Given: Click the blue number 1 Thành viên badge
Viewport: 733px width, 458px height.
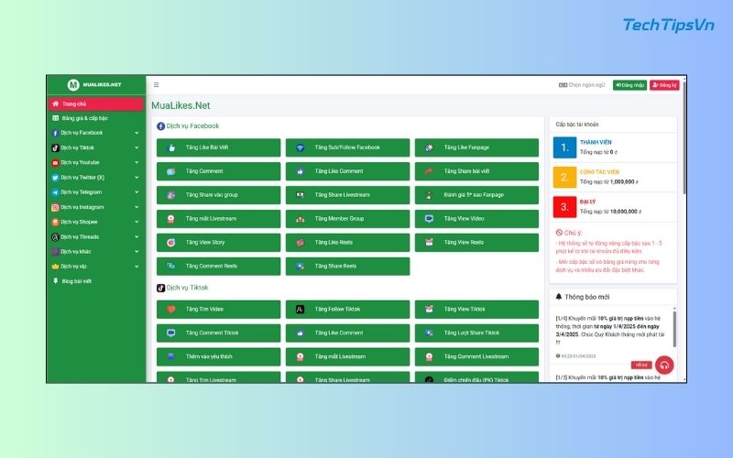Looking at the screenshot, I should [x=564, y=147].
